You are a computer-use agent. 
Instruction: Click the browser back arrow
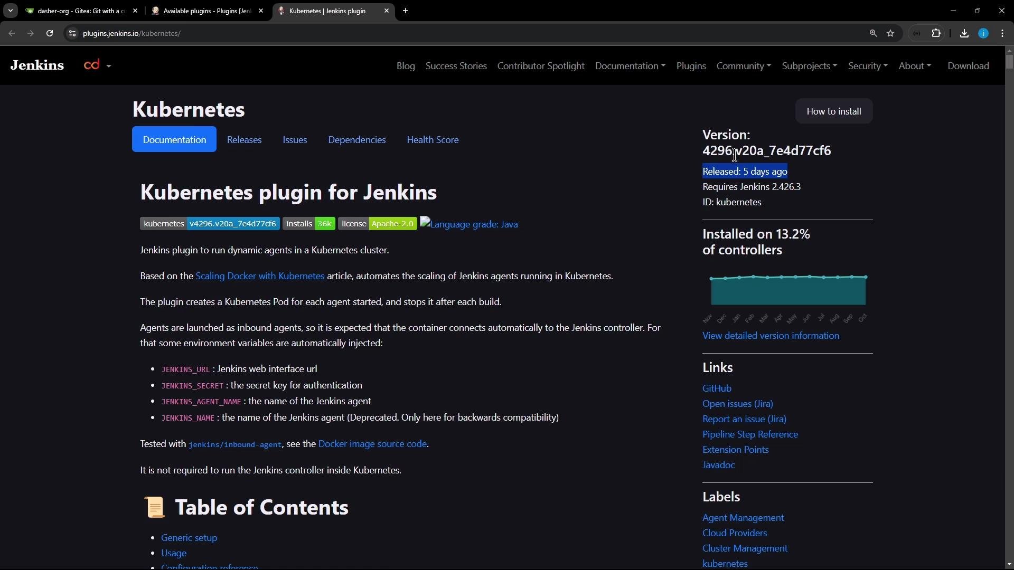(x=12, y=33)
